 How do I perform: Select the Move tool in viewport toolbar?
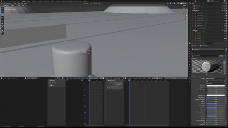click(x=2, y=15)
